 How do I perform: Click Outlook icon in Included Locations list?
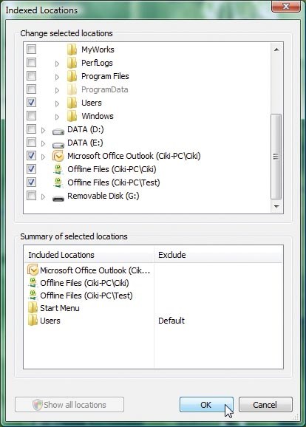[x=33, y=270]
